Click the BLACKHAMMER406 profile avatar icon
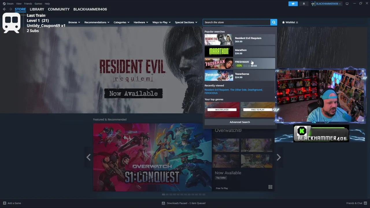The height and width of the screenshot is (208, 370). pos(313,4)
